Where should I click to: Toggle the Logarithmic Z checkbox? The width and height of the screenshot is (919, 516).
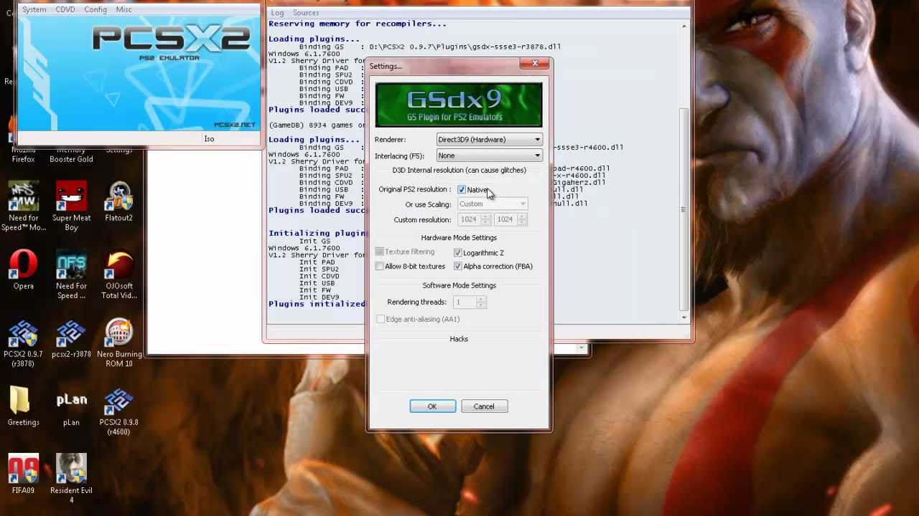pyautogui.click(x=458, y=252)
